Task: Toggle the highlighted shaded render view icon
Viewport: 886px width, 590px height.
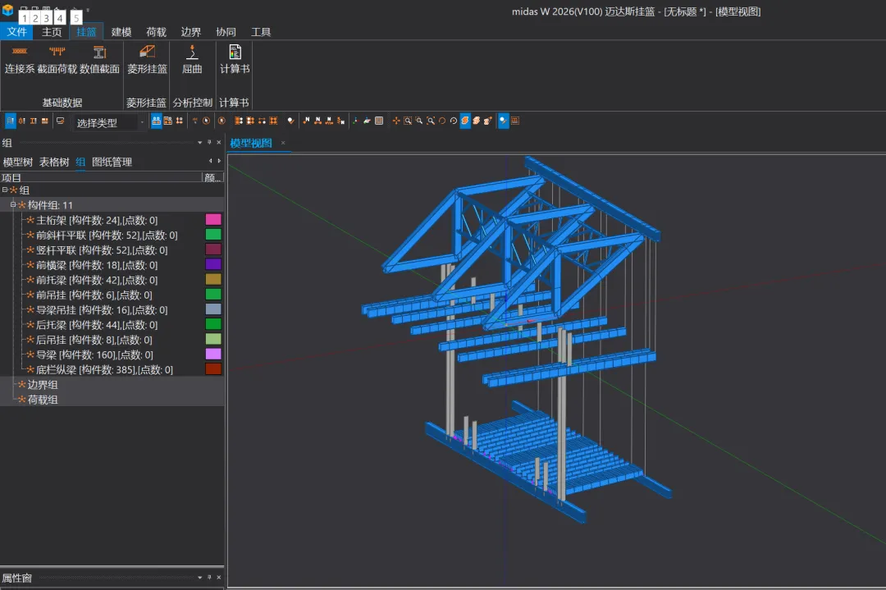Action: click(465, 121)
